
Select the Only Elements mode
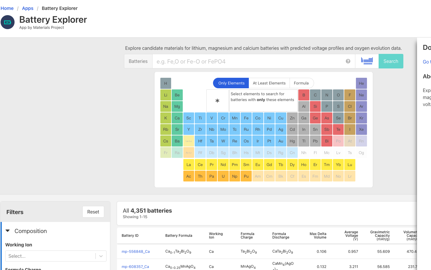[x=231, y=83]
